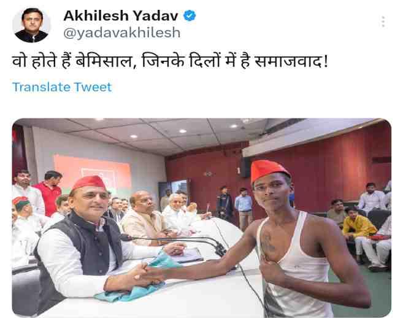Open Akhilesh Yadav's profile picture
The height and width of the screenshot is (318, 403).
click(31, 25)
